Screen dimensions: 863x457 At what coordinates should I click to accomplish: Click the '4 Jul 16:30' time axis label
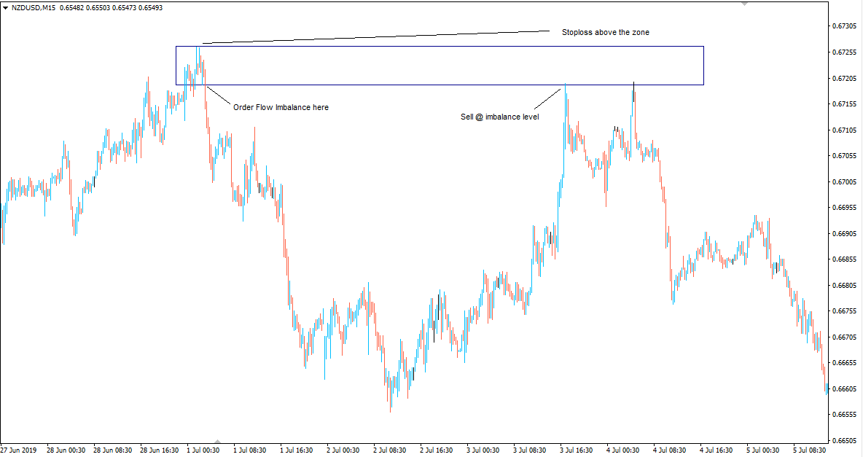(716, 450)
